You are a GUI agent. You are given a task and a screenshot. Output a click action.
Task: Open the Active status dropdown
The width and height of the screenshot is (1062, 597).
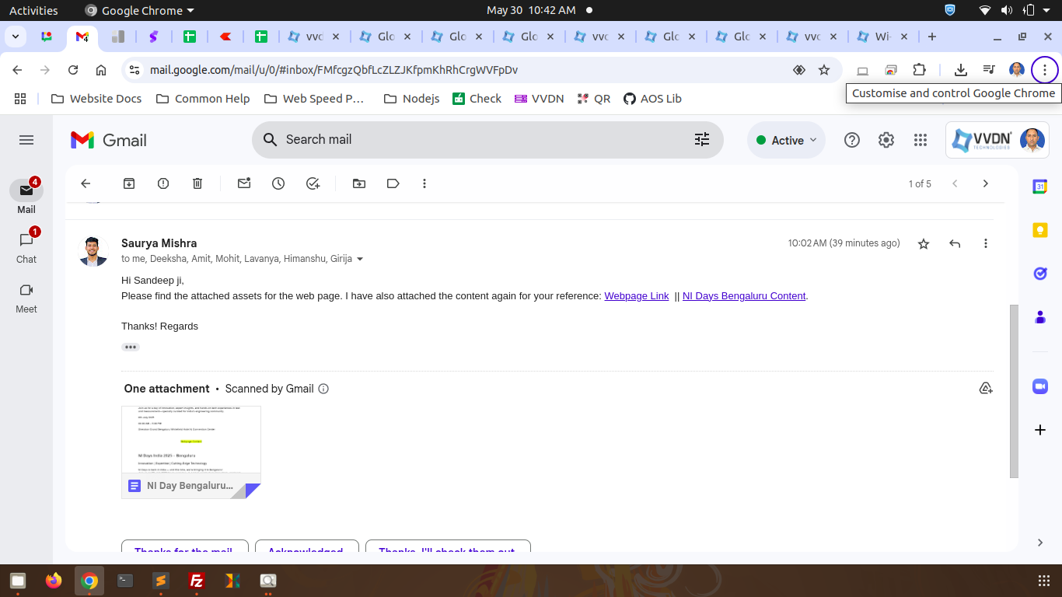(x=786, y=140)
